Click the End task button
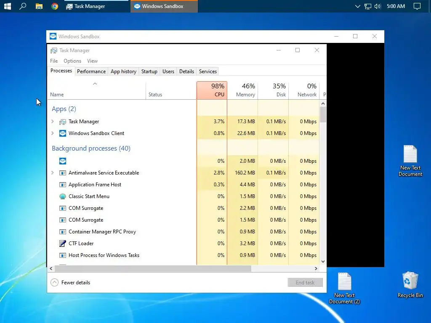431x323 pixels. 305,282
